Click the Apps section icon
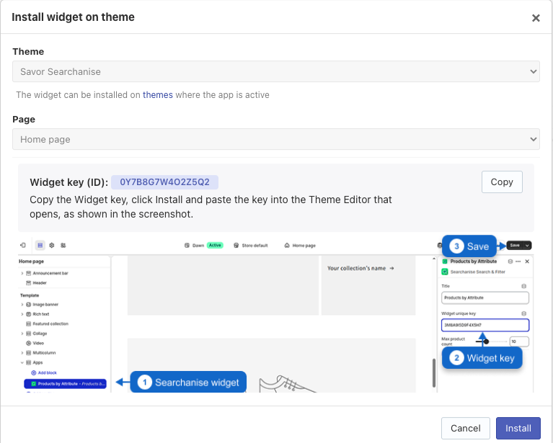This screenshot has width=553, height=443. pyautogui.click(x=29, y=362)
